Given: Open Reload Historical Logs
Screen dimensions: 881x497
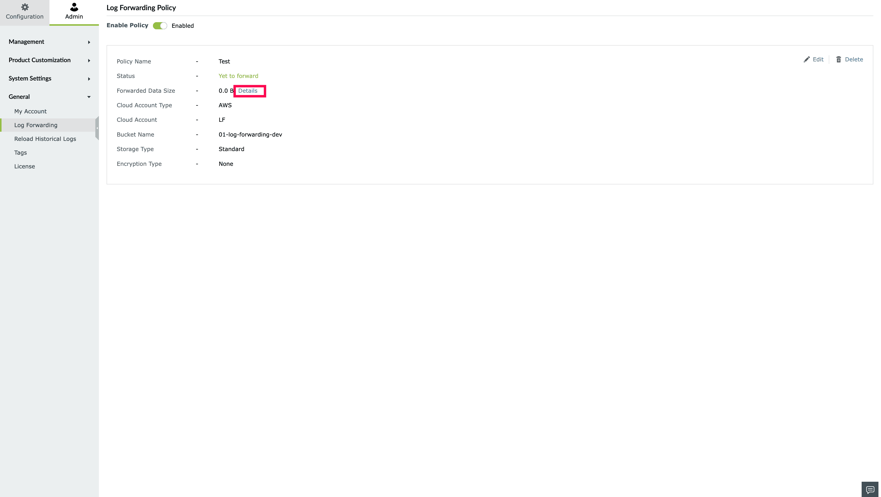Looking at the screenshot, I should coord(45,139).
